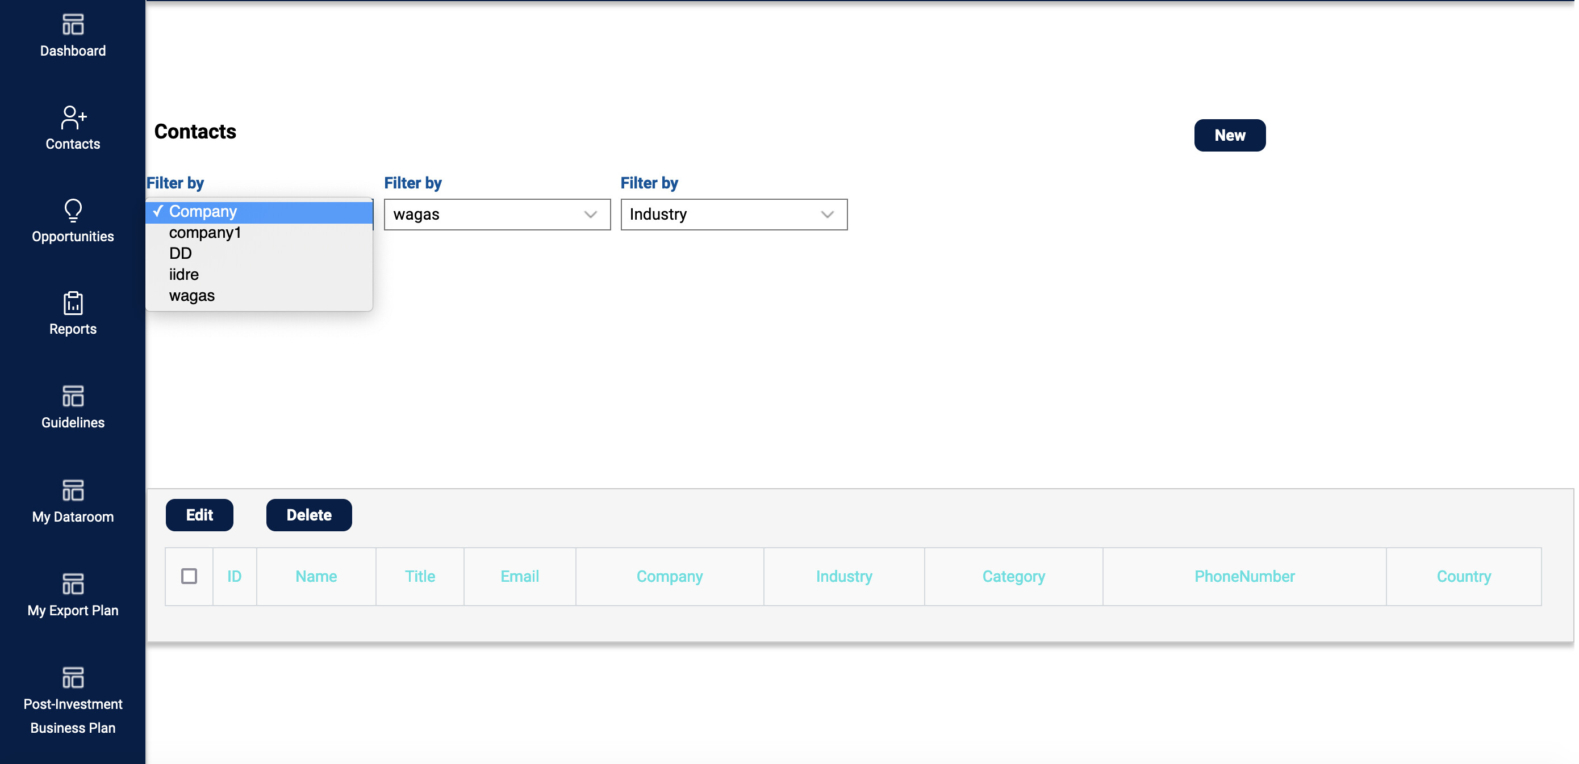The image size is (1579, 764).
Task: Open the wagas filter dropdown
Action: pyautogui.click(x=497, y=215)
